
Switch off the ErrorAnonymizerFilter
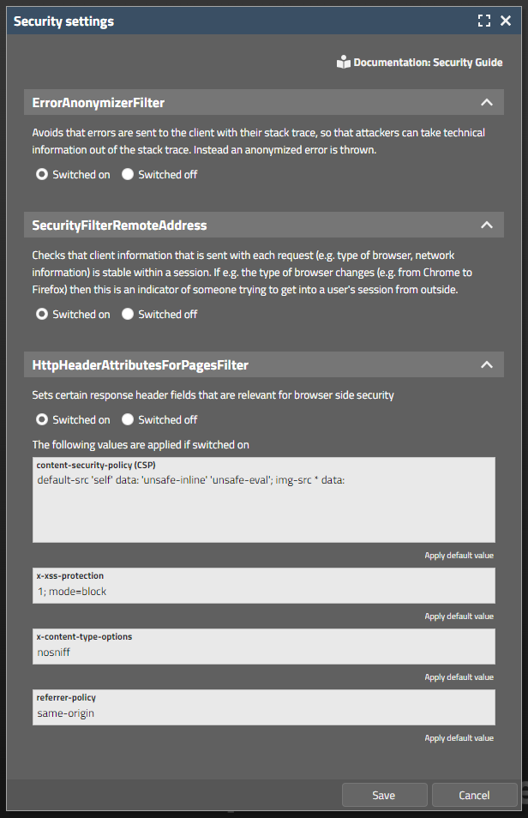129,175
